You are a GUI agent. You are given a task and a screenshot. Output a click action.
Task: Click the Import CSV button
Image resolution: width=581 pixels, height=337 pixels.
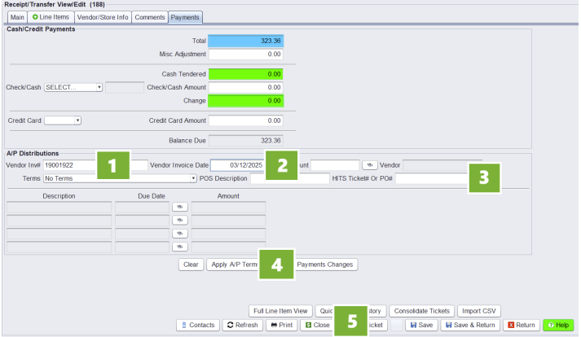[478, 311]
